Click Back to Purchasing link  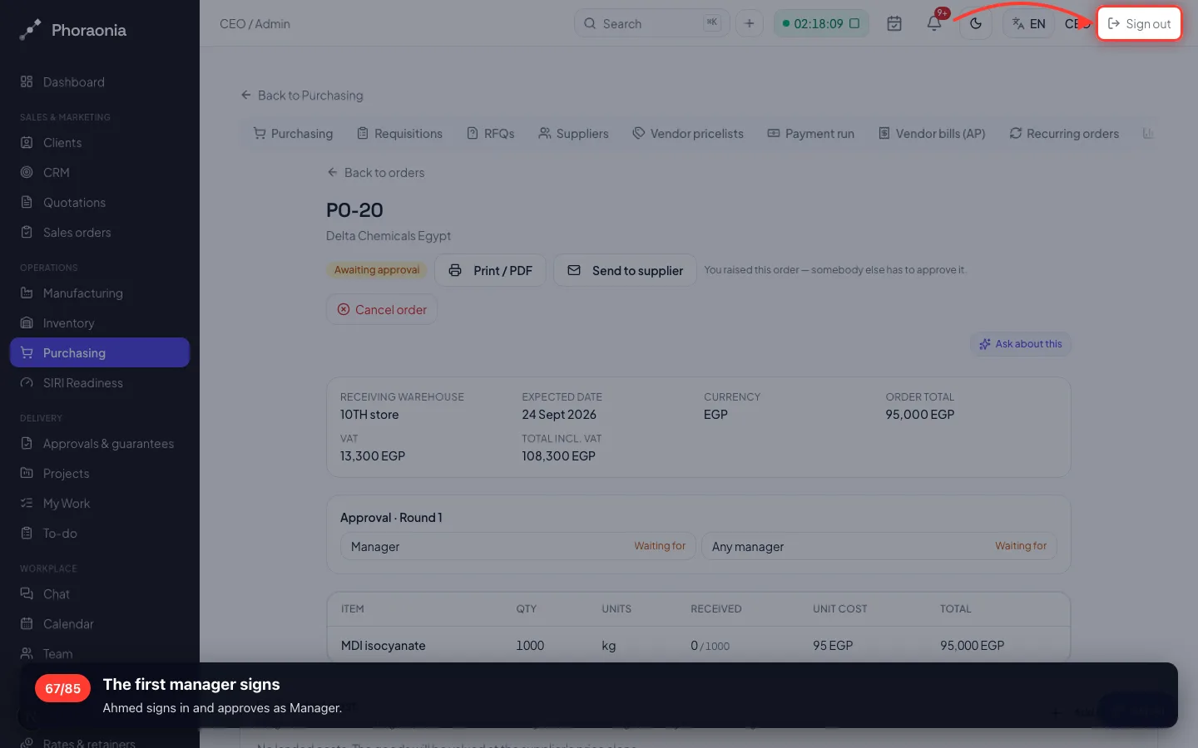(302, 96)
